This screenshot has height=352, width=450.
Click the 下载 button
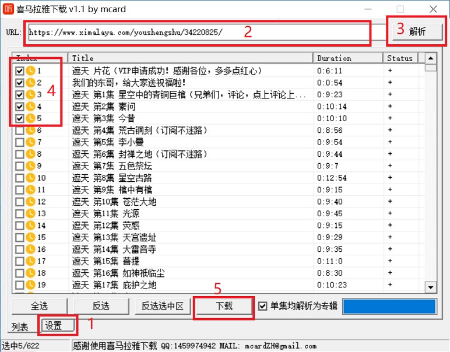(224, 306)
